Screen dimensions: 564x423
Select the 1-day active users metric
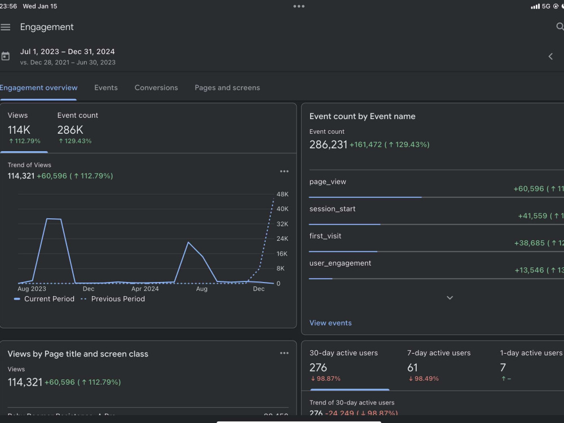click(x=531, y=366)
